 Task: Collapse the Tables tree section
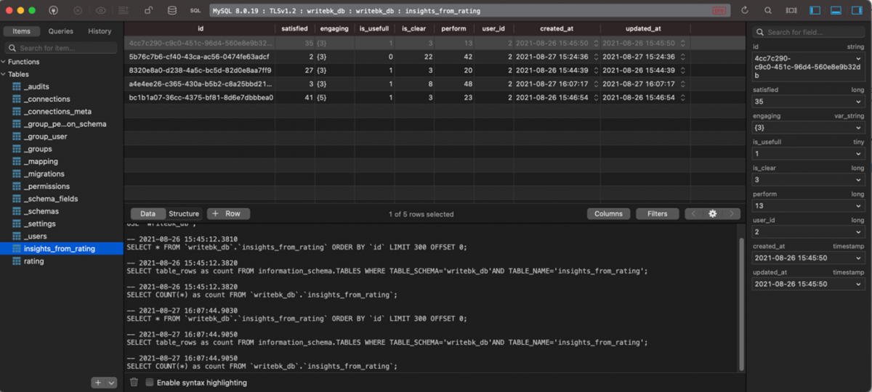pos(4,74)
